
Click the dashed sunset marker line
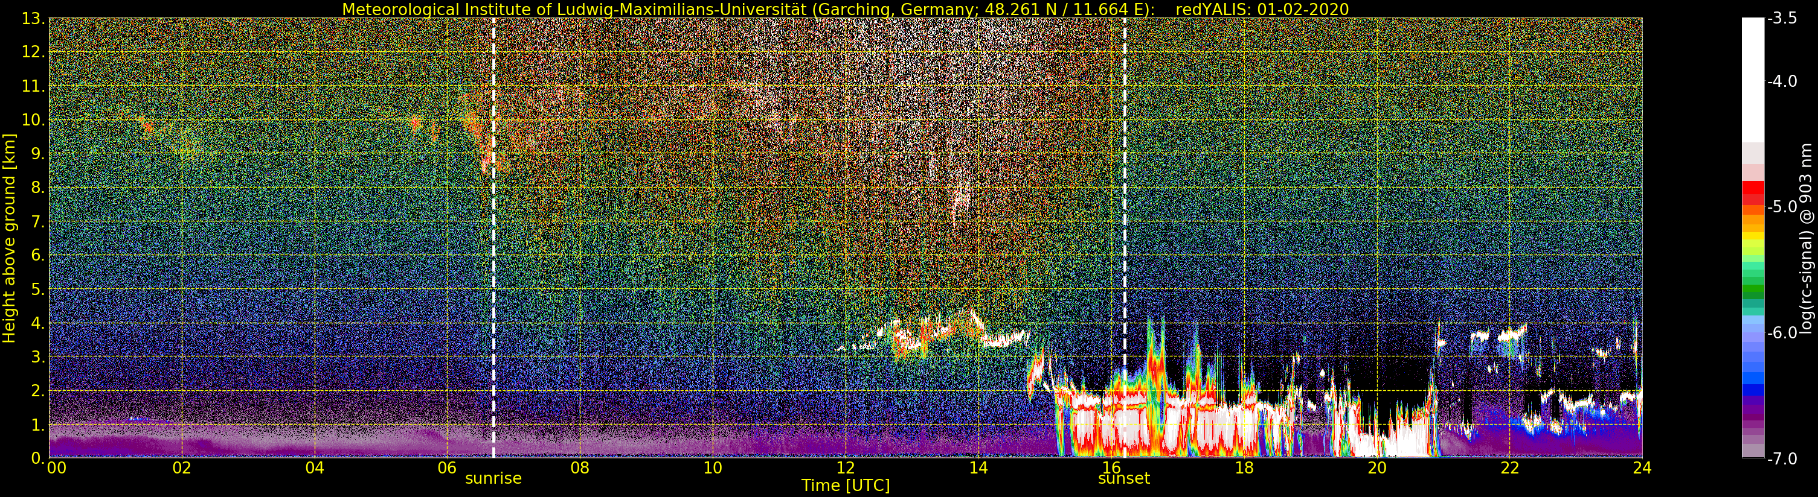1124,238
